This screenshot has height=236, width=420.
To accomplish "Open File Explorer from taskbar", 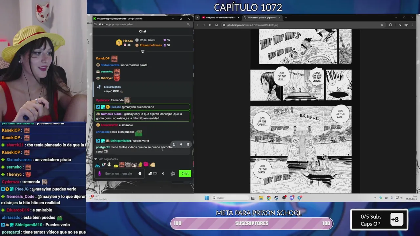I will click(x=261, y=198).
